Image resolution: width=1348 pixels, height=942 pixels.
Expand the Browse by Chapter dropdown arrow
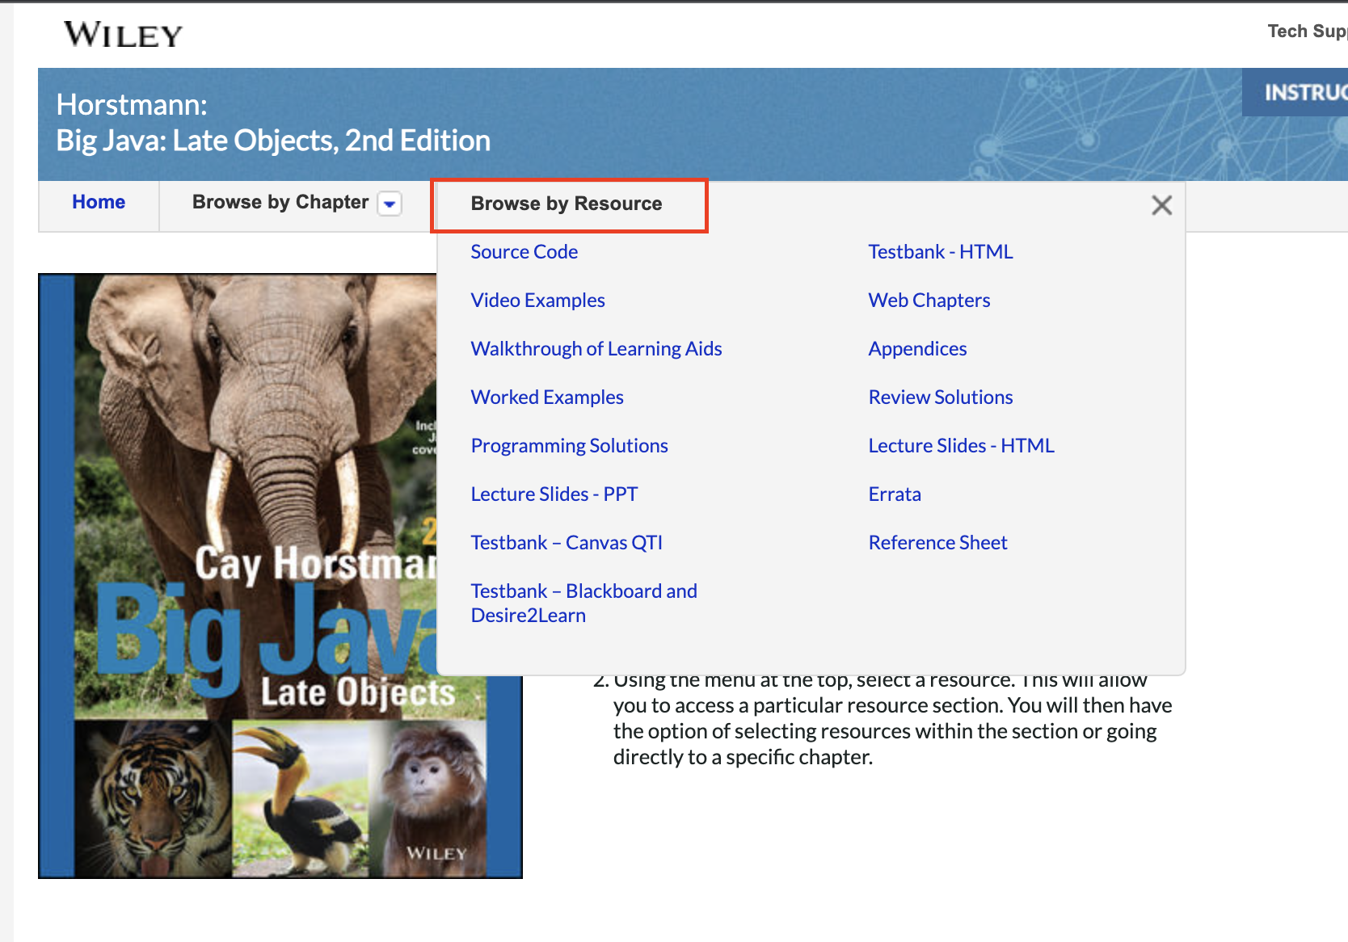point(390,204)
